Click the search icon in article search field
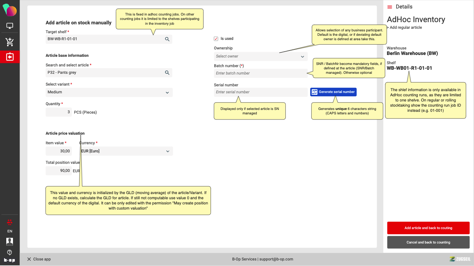The image size is (474, 266). click(x=167, y=73)
